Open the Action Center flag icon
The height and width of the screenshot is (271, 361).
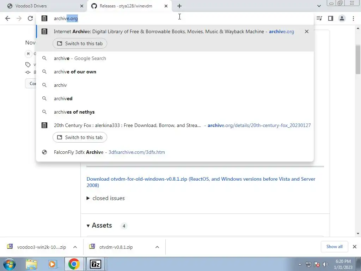tap(317, 265)
